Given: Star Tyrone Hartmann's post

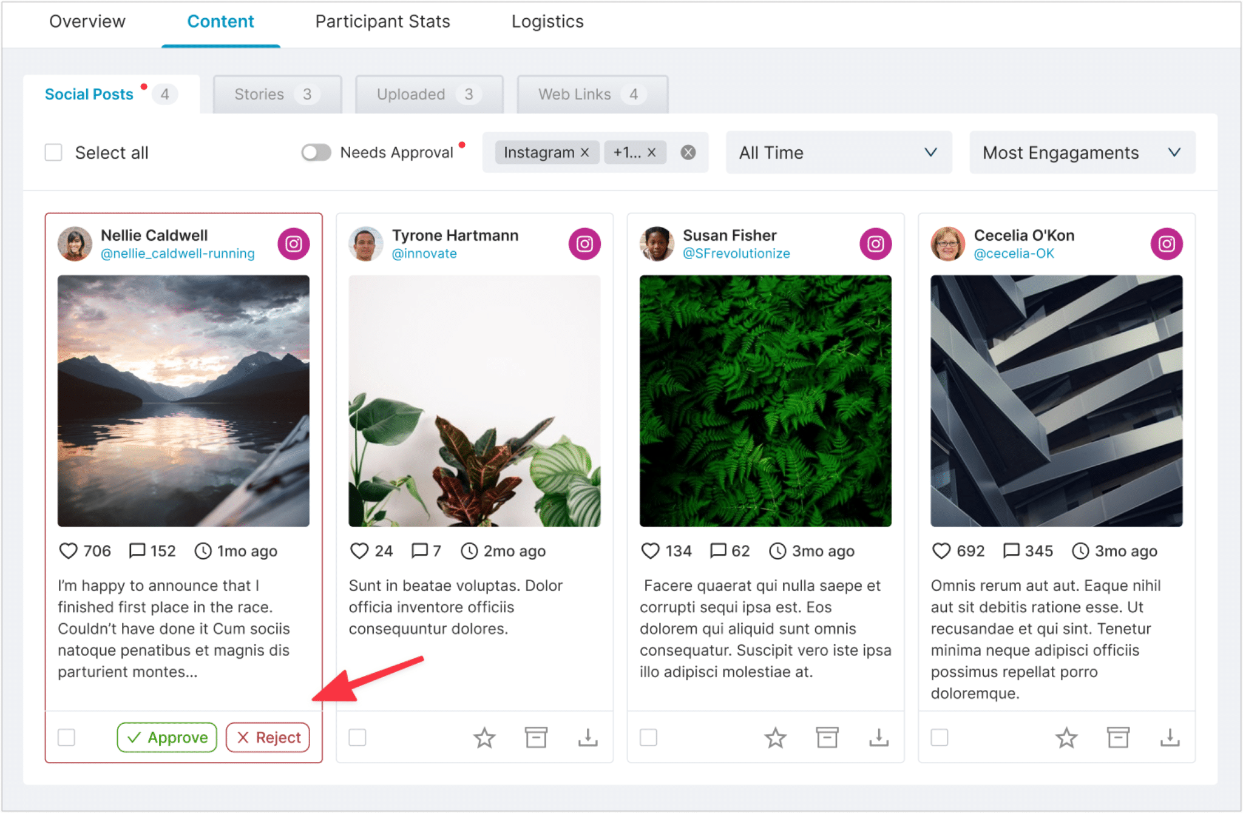Looking at the screenshot, I should tap(484, 738).
